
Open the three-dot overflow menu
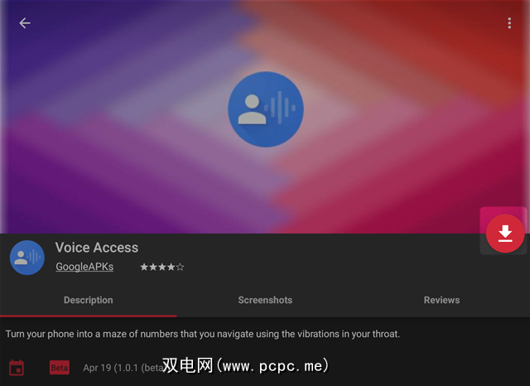[509, 23]
